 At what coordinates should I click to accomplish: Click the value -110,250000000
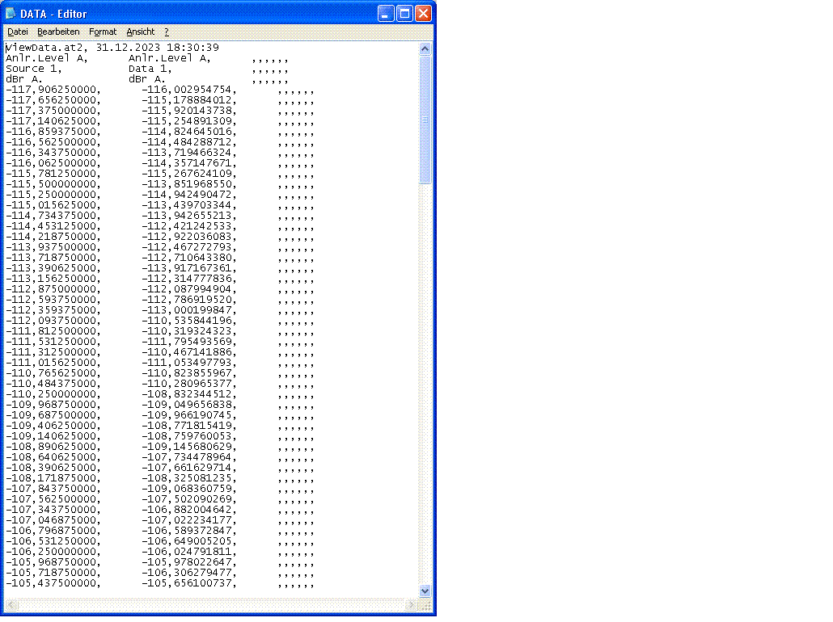[x=53, y=394]
